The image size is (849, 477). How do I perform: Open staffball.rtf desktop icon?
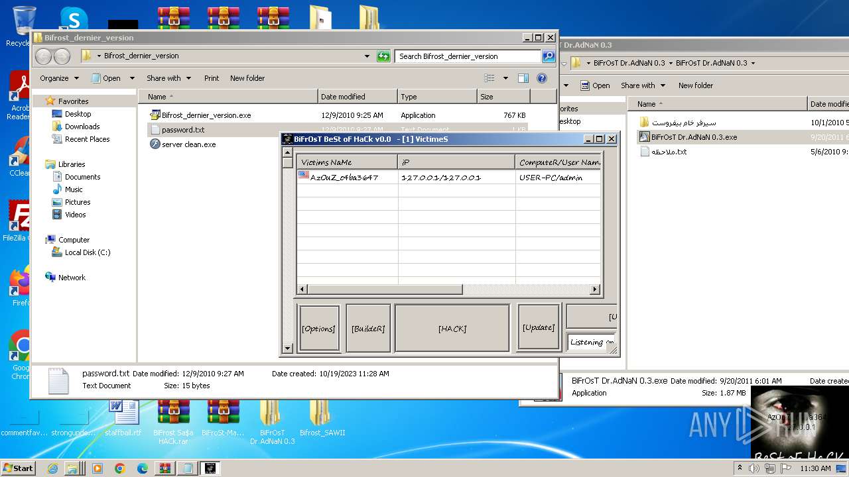point(123,417)
